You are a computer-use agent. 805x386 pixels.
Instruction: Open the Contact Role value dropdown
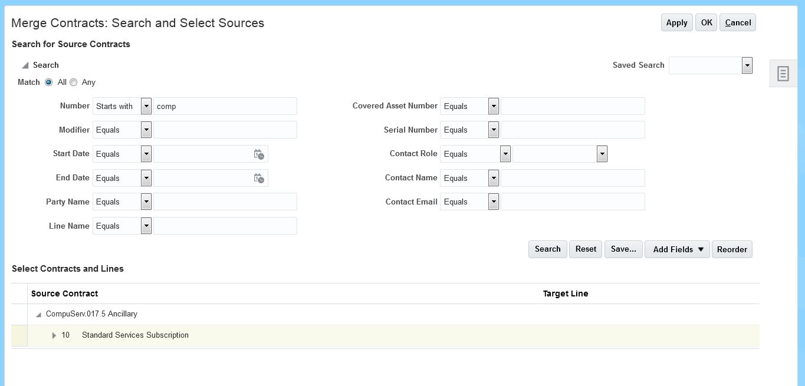pos(602,154)
